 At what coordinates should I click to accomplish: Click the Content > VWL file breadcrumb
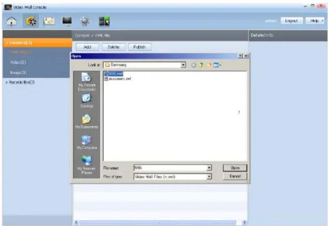point(93,36)
